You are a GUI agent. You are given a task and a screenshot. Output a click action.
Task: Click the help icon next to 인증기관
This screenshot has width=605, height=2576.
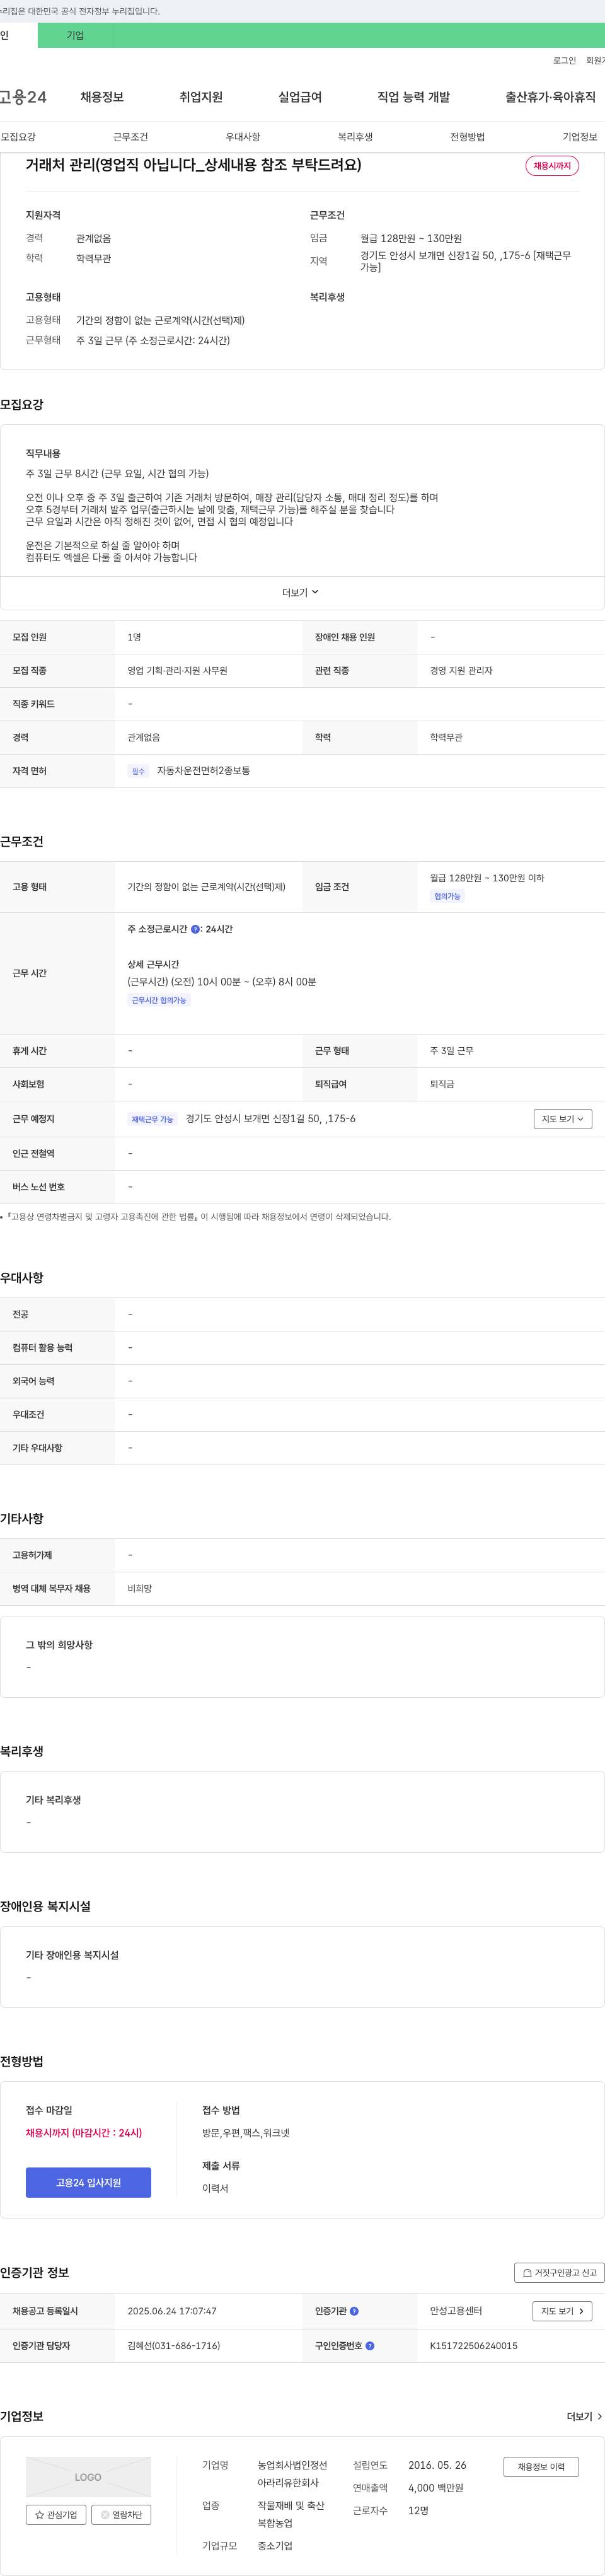[x=354, y=2311]
